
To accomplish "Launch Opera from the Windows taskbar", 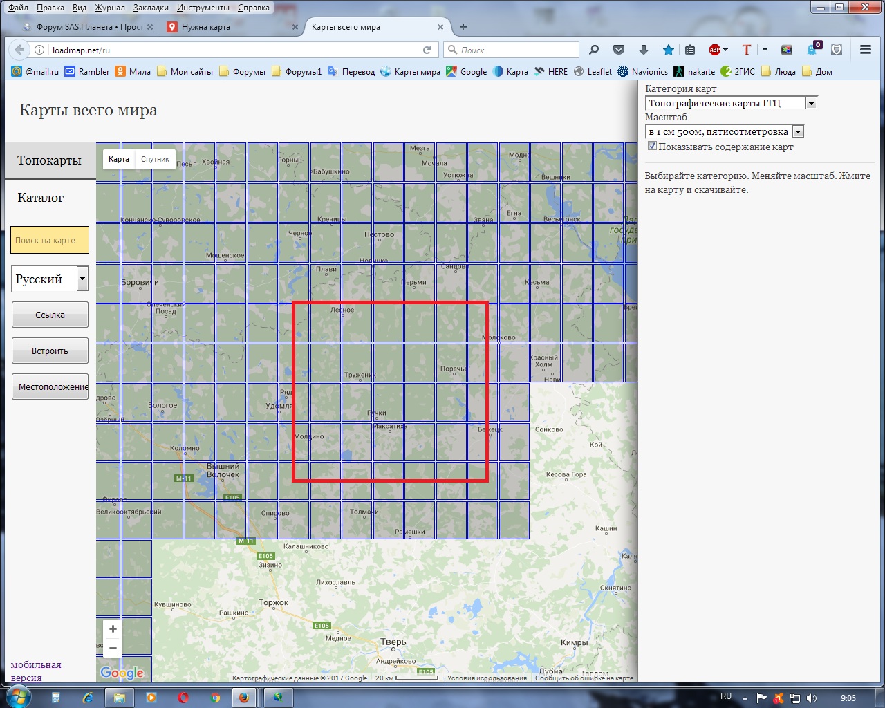I will tap(183, 698).
